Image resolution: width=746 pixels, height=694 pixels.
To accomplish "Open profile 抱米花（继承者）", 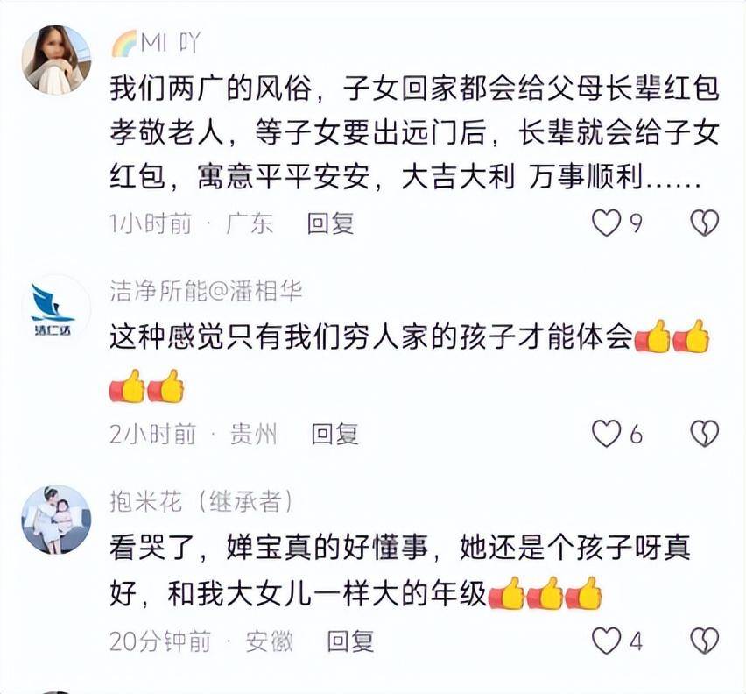I will [x=201, y=501].
